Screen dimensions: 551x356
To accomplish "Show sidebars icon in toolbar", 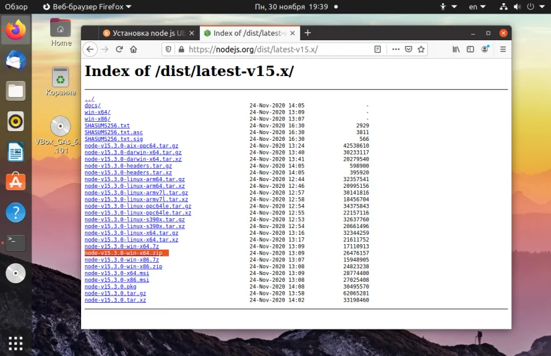I will 470,49.
